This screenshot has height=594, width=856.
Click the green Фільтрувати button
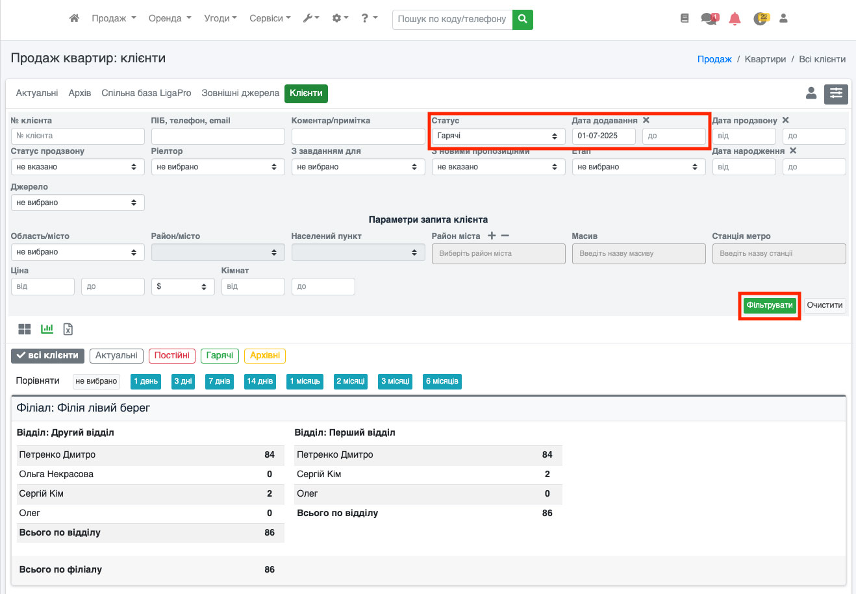point(769,306)
